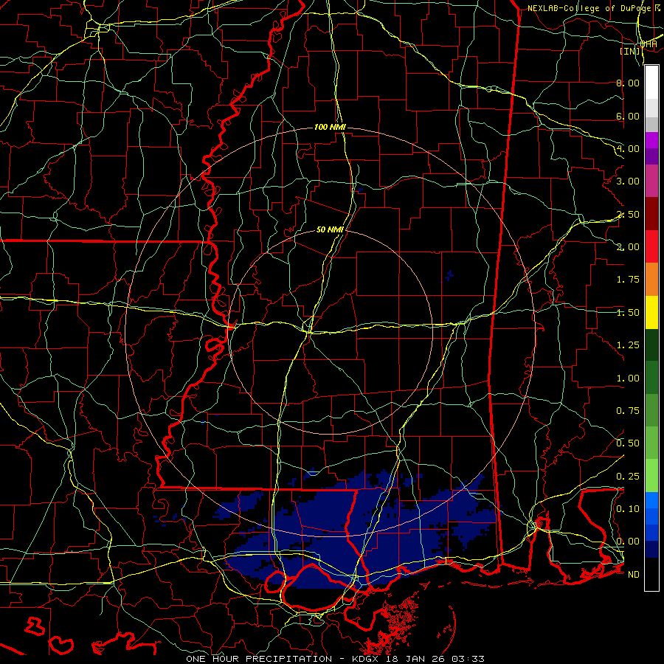Pick the light blue swatch near 0.10
The height and width of the screenshot is (664, 664).
pos(651,500)
